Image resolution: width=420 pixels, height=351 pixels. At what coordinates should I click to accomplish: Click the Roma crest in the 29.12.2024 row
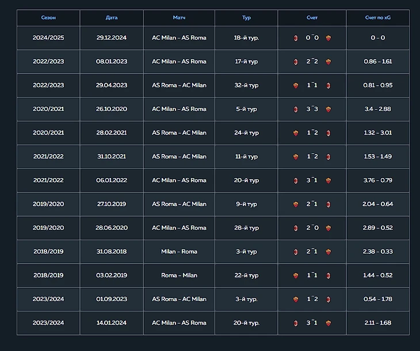(328, 38)
